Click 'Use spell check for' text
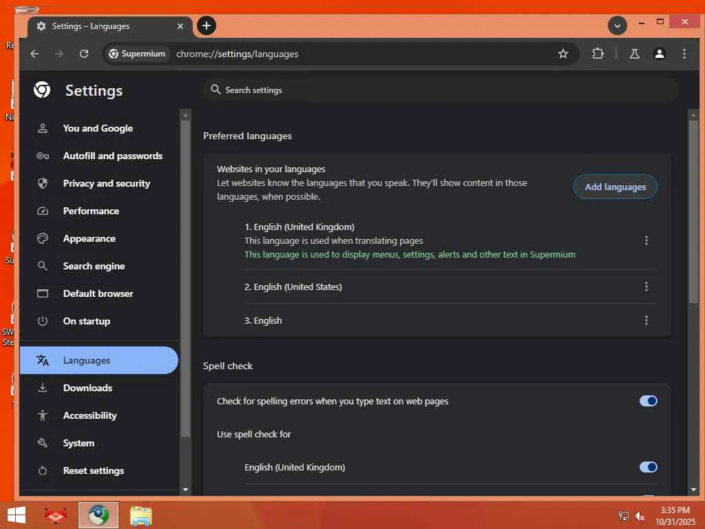The image size is (705, 529). click(x=253, y=434)
